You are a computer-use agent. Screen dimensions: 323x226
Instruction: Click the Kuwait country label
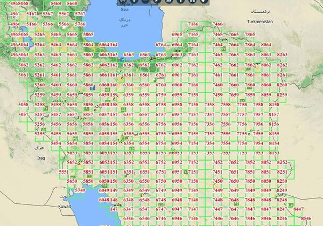pyautogui.click(x=65, y=207)
